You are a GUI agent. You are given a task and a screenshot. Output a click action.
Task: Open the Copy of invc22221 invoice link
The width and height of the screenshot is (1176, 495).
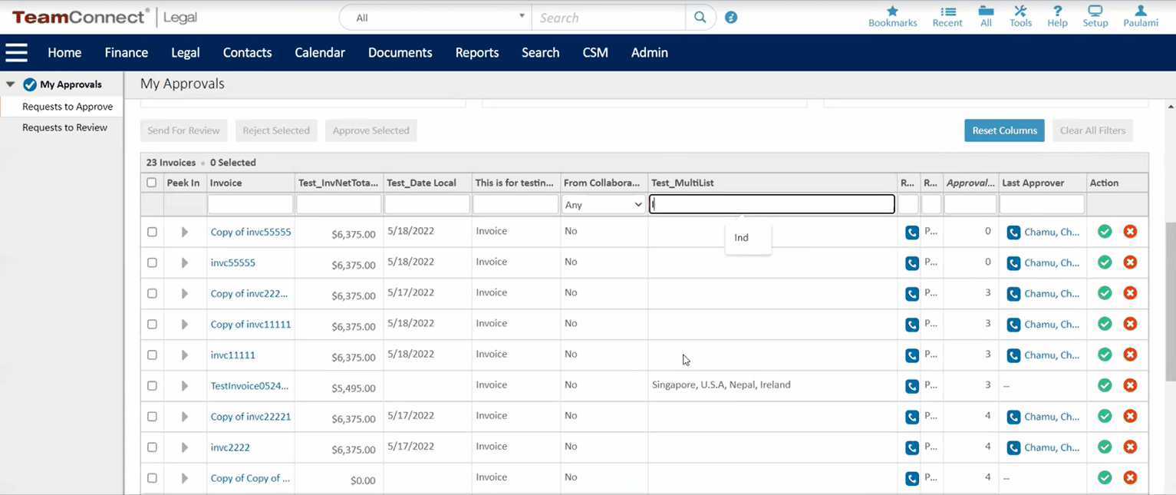251,416
